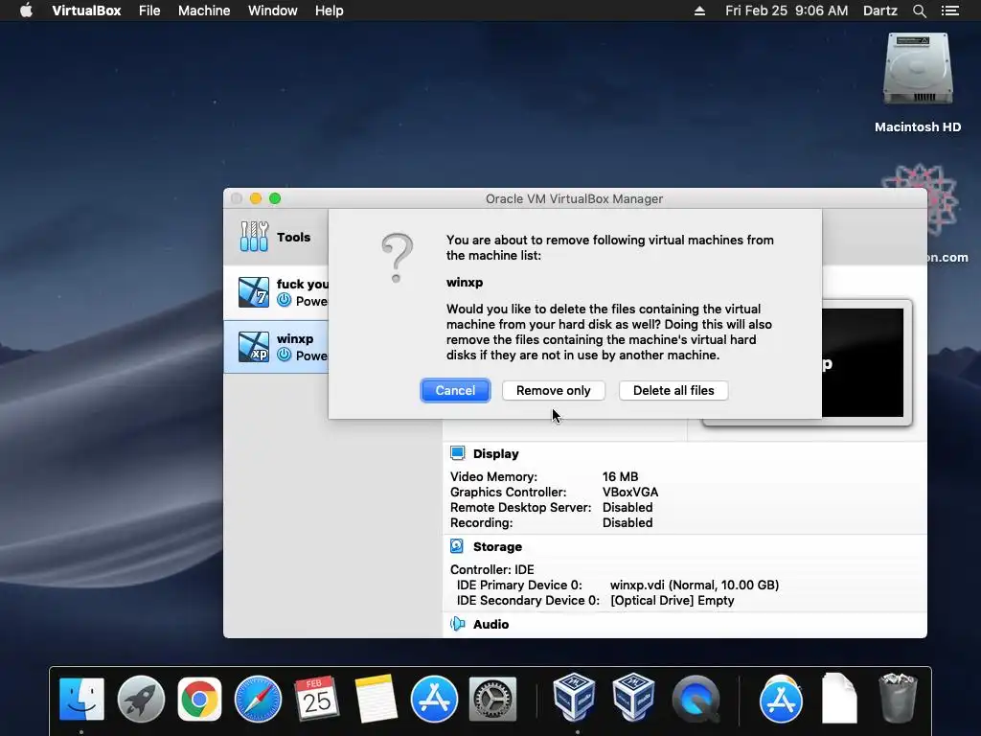Click the yellow minimize window button
981x736 pixels.
(255, 198)
